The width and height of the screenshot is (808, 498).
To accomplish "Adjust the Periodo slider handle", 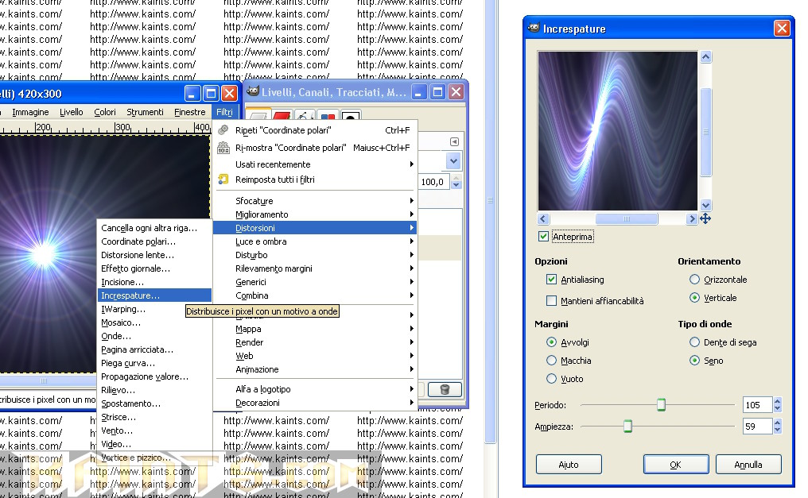I will [661, 405].
